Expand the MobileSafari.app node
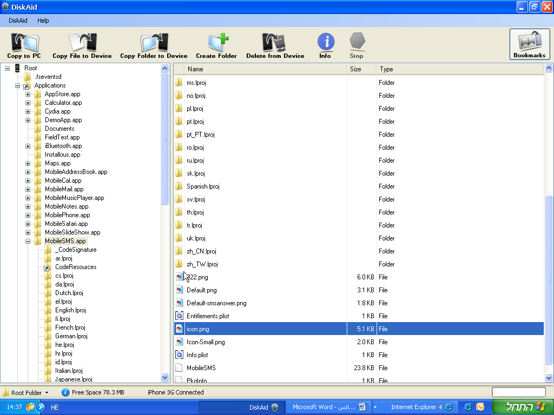Screen dimensions: 554x415 (28, 224)
